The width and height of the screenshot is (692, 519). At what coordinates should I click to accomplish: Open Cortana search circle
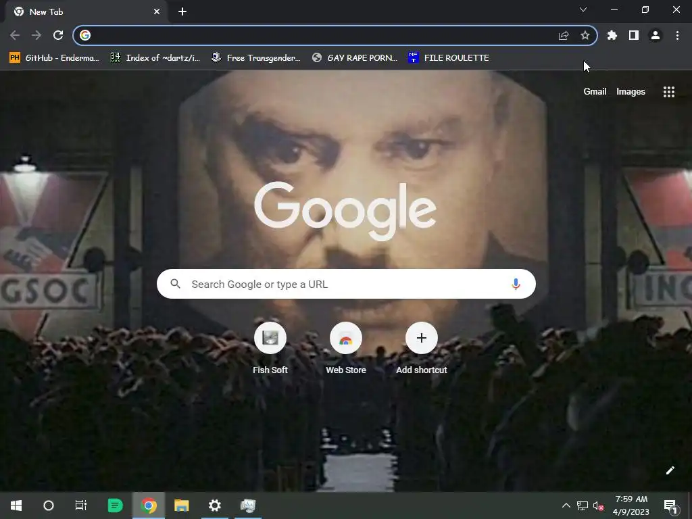tap(49, 505)
